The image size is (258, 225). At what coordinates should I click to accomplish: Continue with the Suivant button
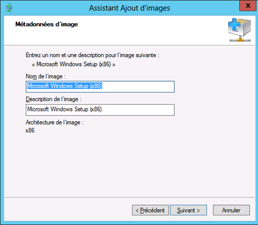coord(189,210)
